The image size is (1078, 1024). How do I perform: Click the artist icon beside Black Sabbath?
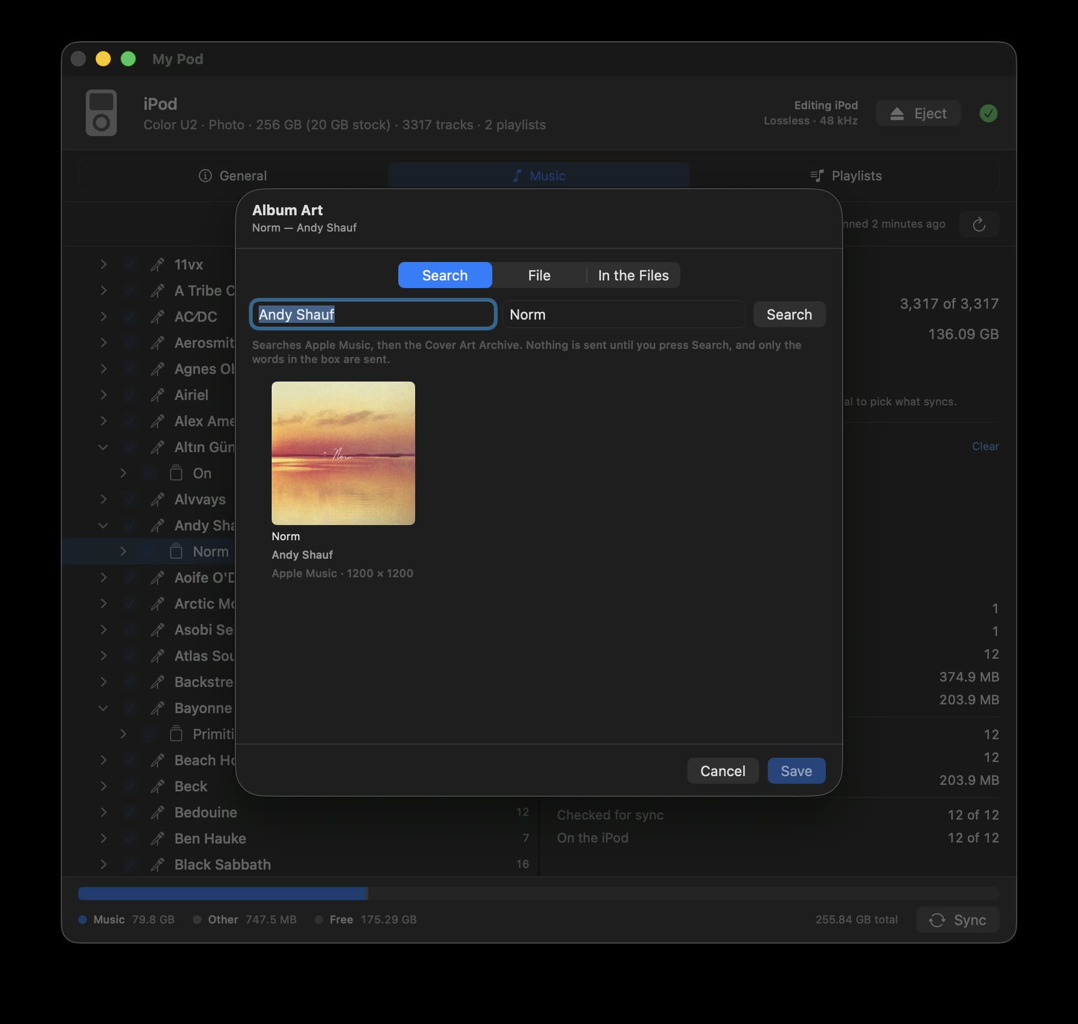pyautogui.click(x=158, y=865)
